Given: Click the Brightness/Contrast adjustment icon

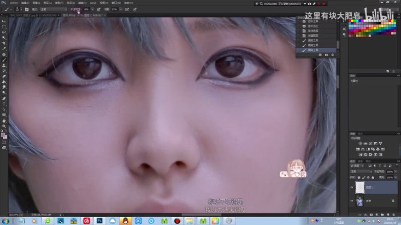Looking at the screenshot, I should coord(360,144).
